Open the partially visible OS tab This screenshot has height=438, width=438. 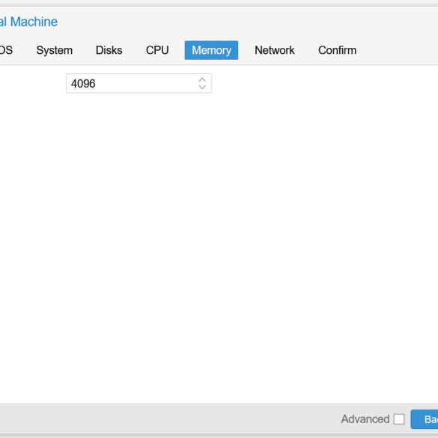tap(6, 50)
